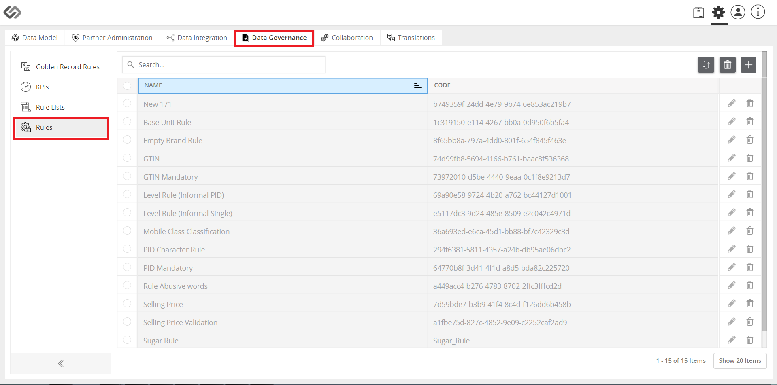
Task: Open Rules in the sidebar
Action: coord(61,128)
